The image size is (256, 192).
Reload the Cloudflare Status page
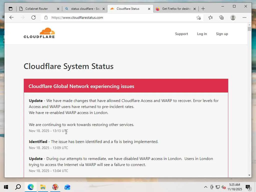(x=33, y=17)
